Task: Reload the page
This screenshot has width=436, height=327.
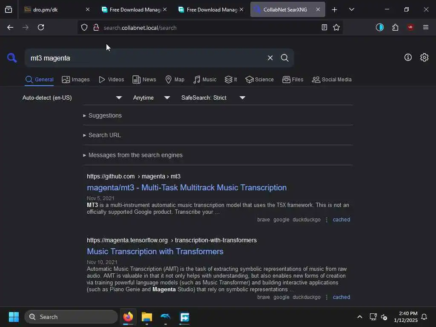Action: [41, 27]
